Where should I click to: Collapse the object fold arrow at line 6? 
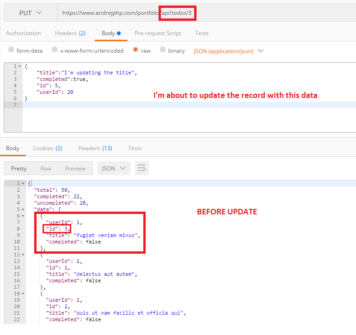[23, 216]
